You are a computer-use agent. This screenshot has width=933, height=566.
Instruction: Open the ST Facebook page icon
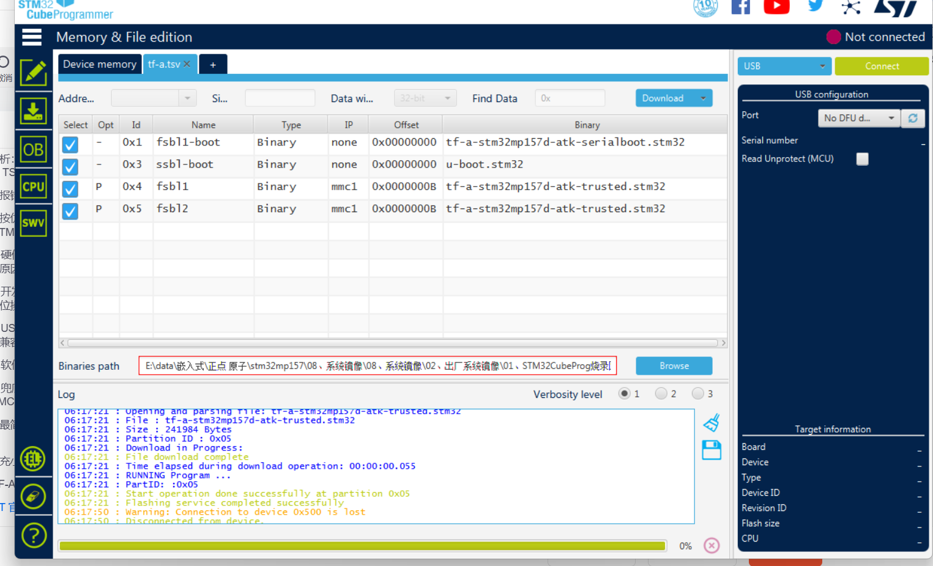741,7
